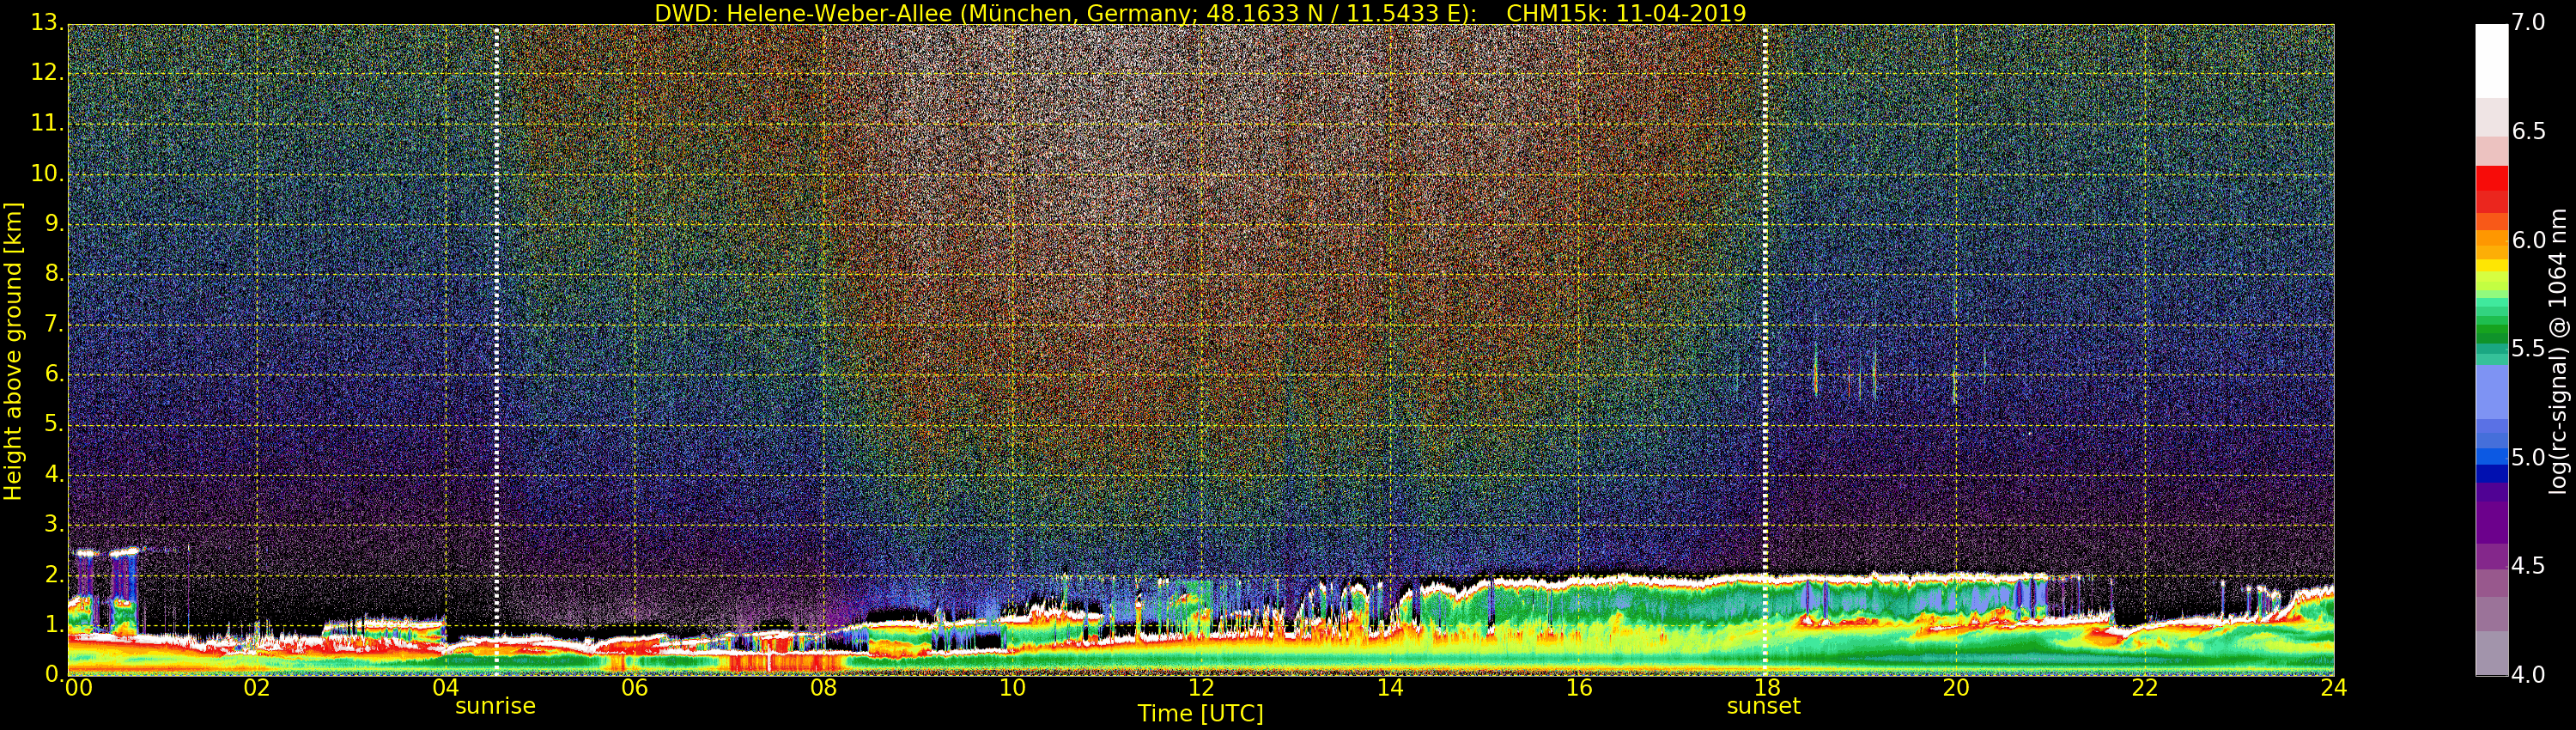The width and height of the screenshot is (2576, 730).
Task: Click the purple band of the colorbar
Action: pyautogui.click(x=2491, y=525)
